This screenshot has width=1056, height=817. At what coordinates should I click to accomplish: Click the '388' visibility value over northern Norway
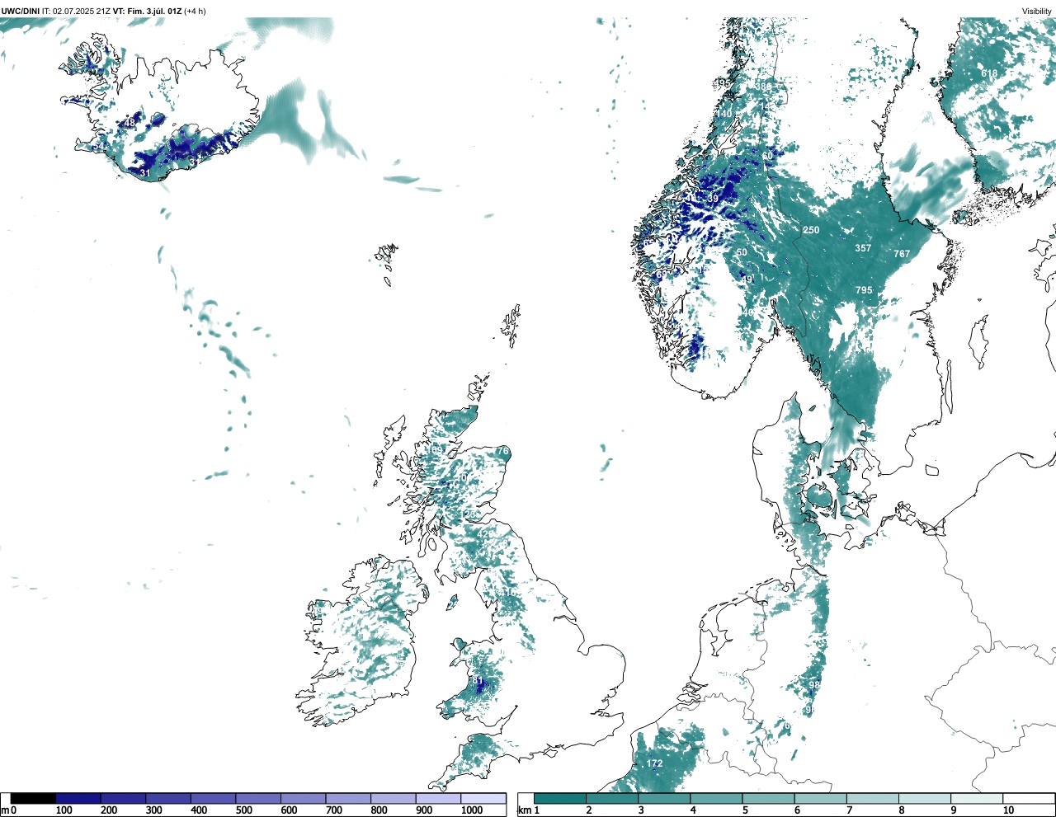(763, 87)
